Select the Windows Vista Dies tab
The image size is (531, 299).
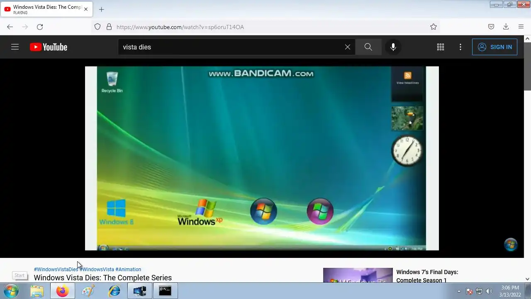pyautogui.click(x=46, y=9)
